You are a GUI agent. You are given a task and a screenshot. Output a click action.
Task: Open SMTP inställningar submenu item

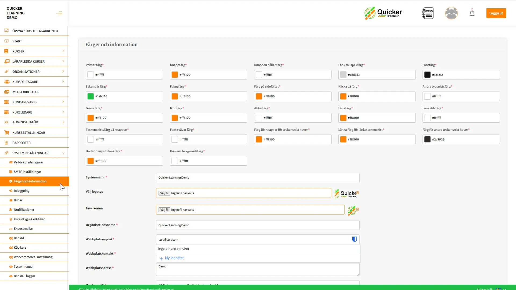pyautogui.click(x=27, y=172)
